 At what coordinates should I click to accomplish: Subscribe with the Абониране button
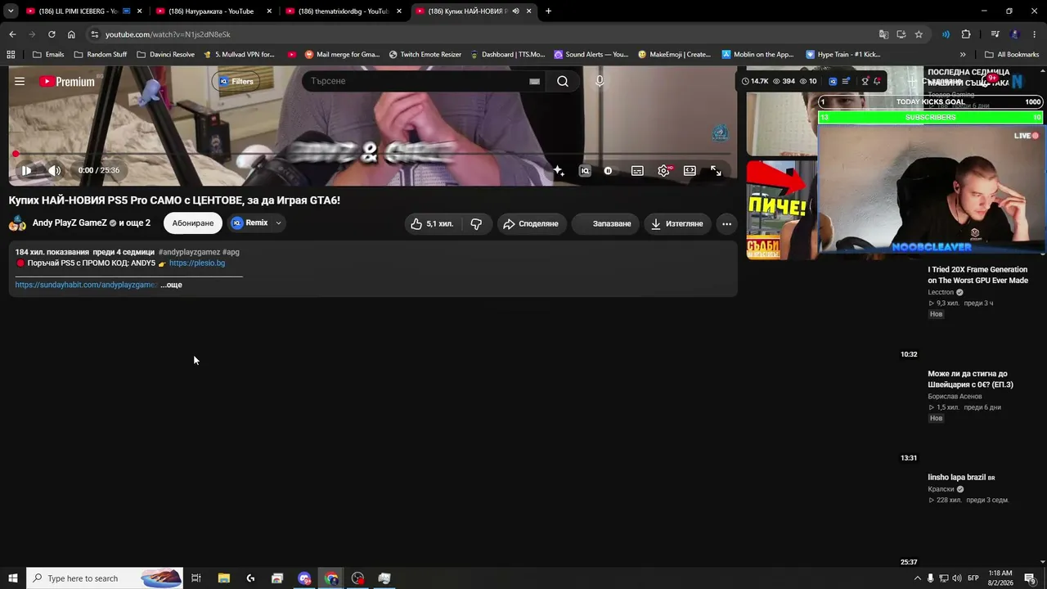pos(193,223)
